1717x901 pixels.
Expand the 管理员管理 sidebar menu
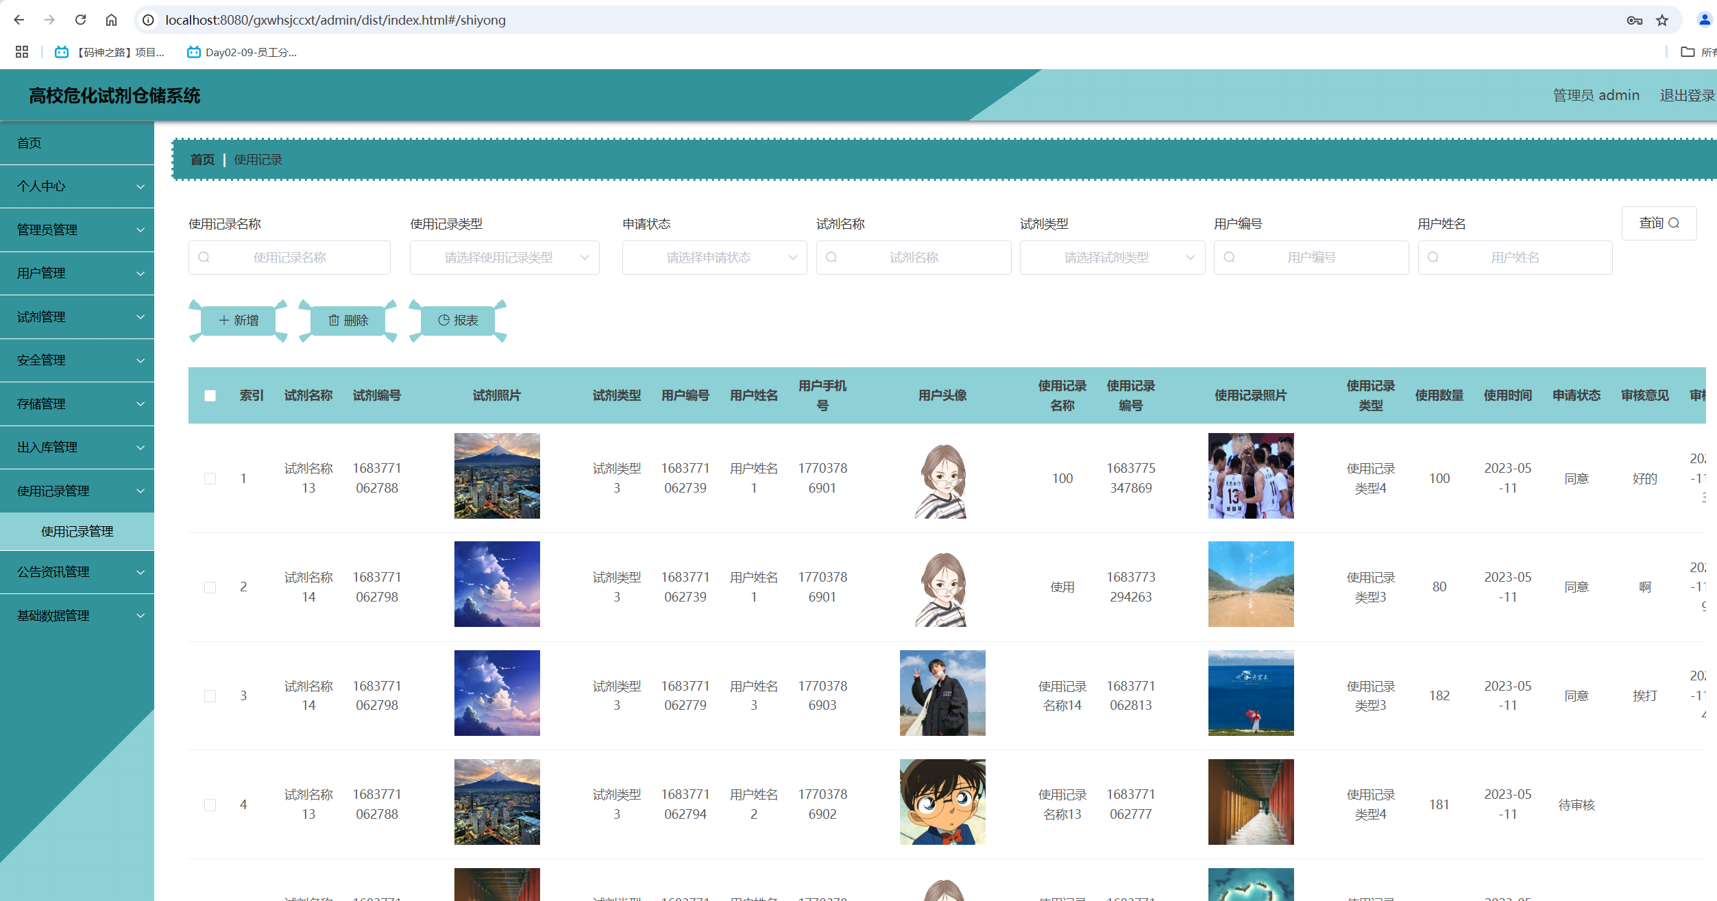tap(77, 230)
